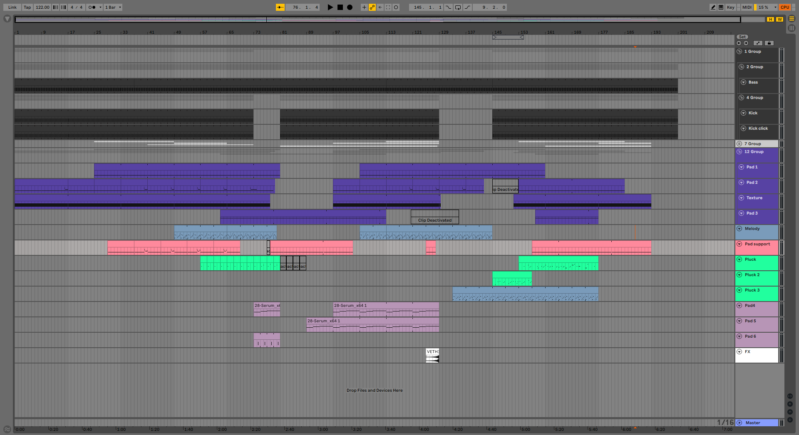The image size is (799, 435).
Task: Click the Nudge tempo up icon
Action: (x=64, y=7)
